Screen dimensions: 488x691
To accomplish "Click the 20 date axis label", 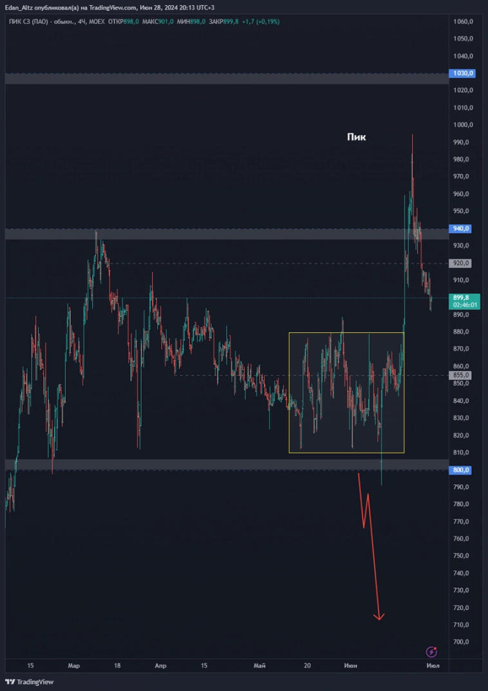I will coord(308,665).
